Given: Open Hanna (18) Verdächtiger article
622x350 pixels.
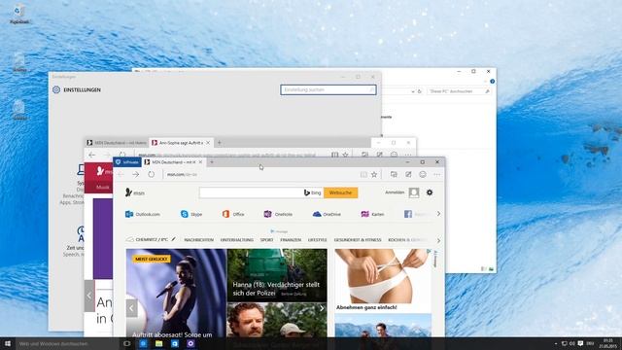Looking at the screenshot, I should (x=277, y=275).
